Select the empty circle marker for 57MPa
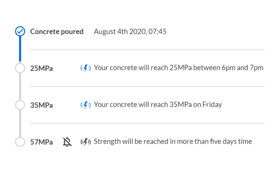 point(20,142)
